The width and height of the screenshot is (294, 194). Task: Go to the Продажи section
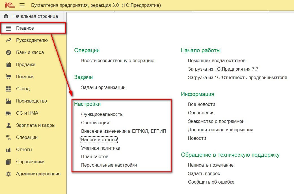(33, 65)
